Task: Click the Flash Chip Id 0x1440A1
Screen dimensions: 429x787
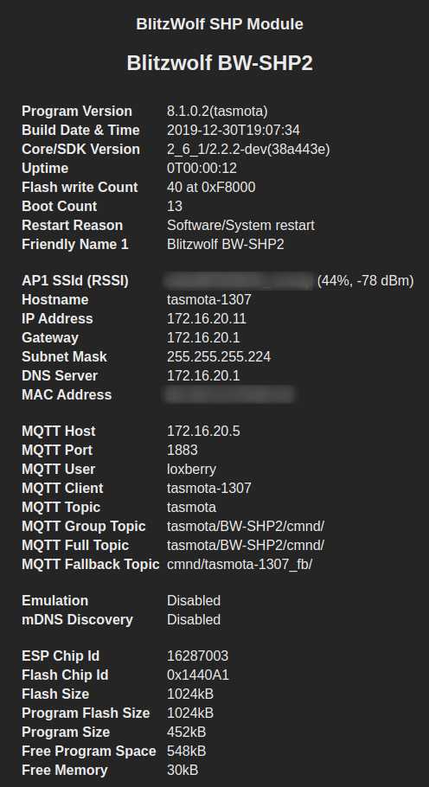Action: [198, 675]
